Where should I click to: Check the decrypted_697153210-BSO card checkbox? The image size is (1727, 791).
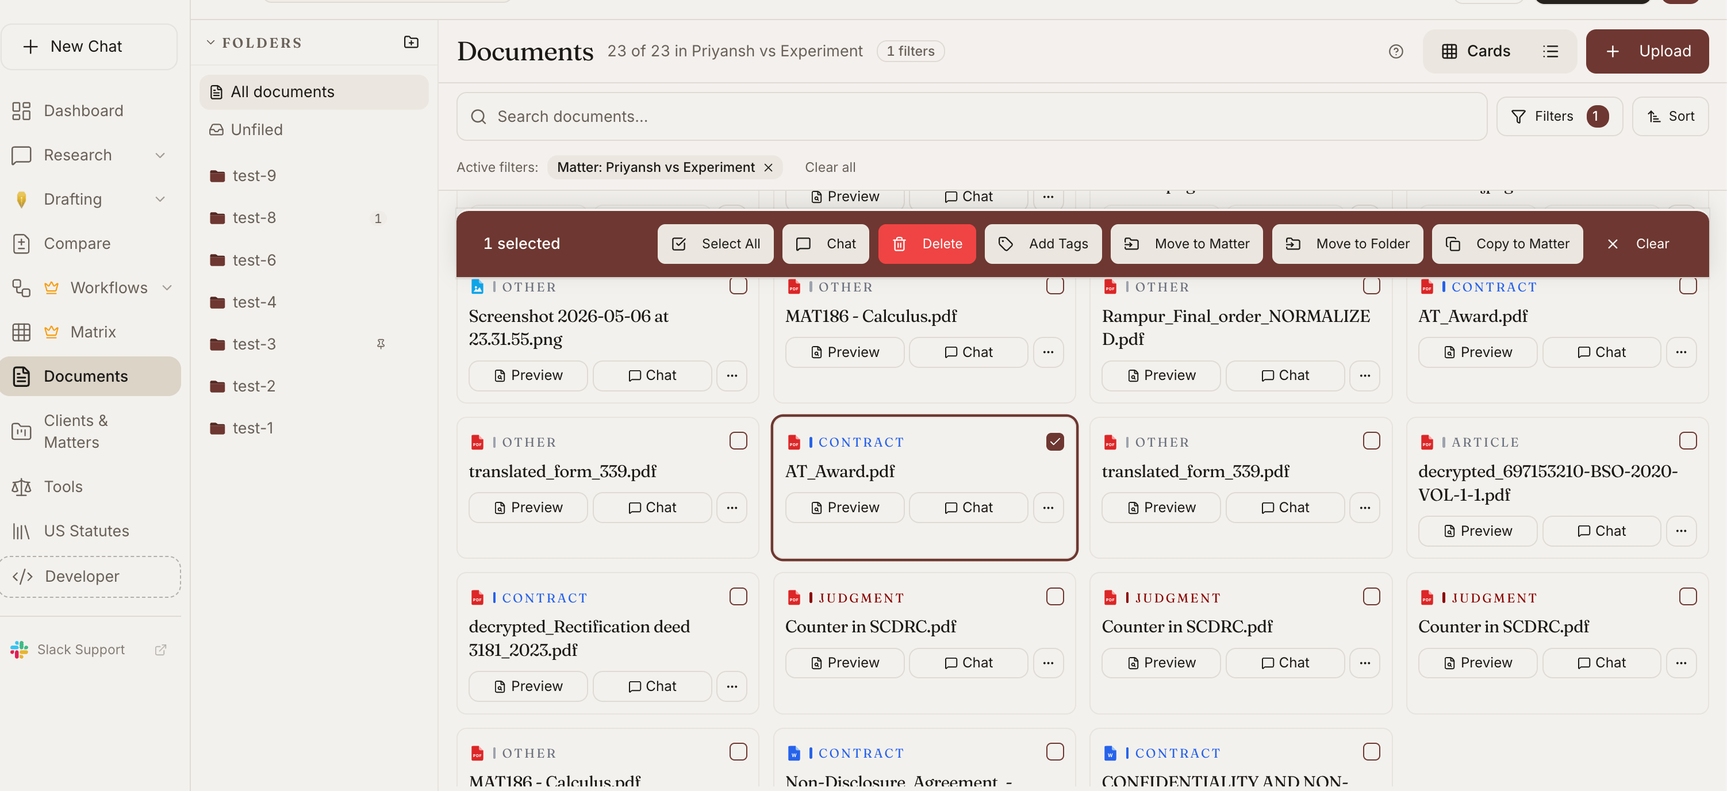click(x=1687, y=441)
